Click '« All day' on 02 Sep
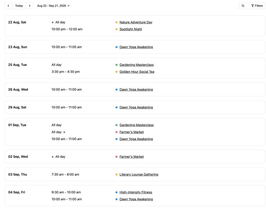Image resolution: width=266 pixels, height=208 pixels. pos(58,157)
